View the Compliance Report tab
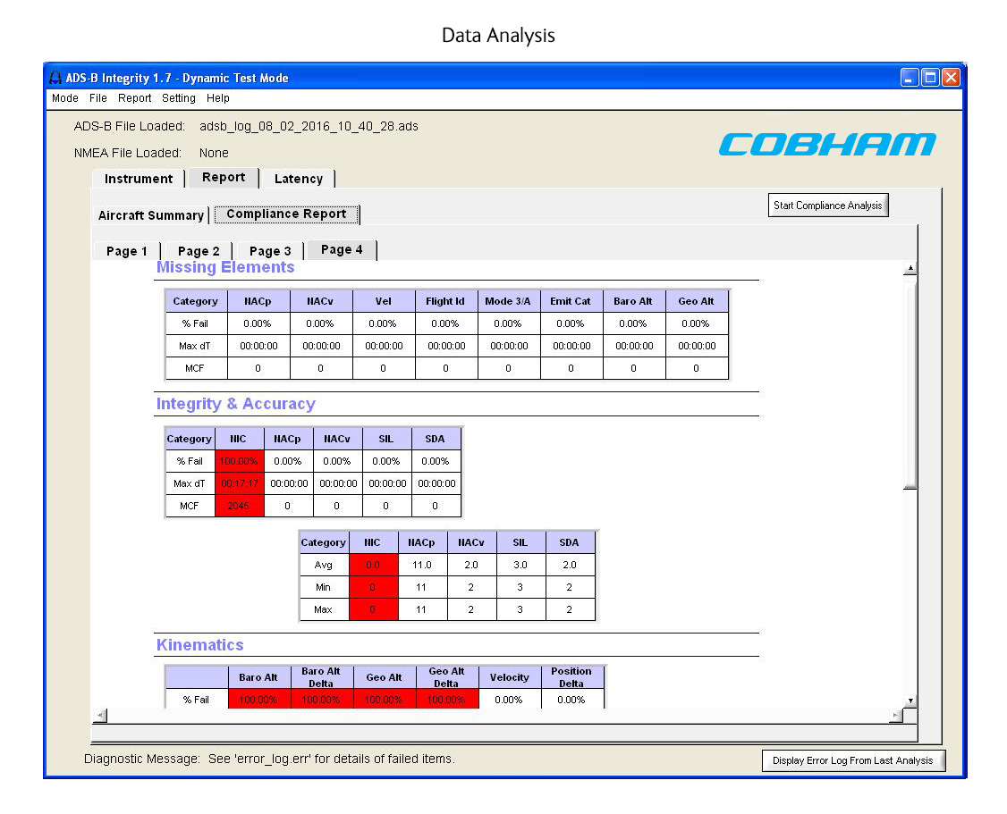Viewport: 1007px width, 814px height. (286, 214)
